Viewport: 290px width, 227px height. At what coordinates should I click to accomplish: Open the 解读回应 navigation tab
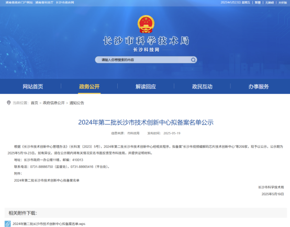click(146, 87)
